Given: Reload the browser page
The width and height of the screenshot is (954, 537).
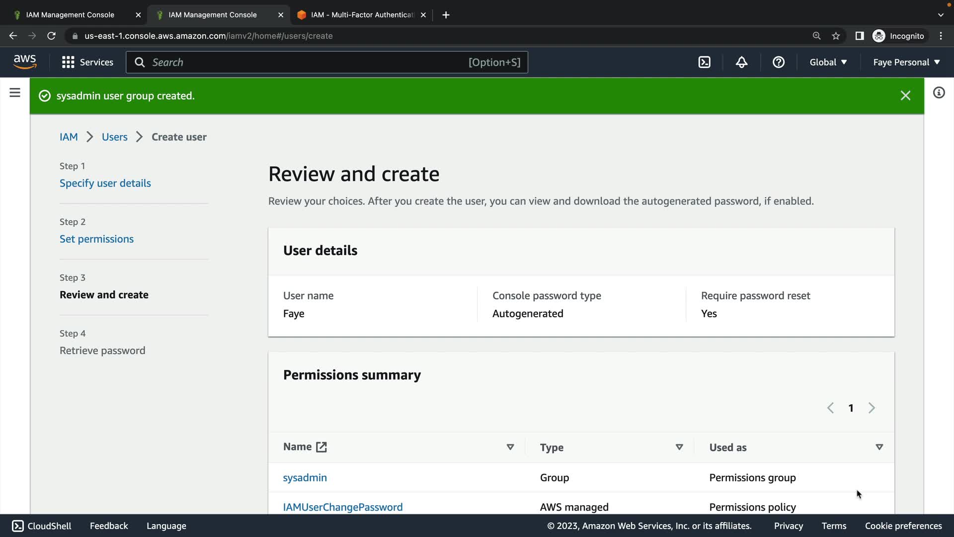Looking at the screenshot, I should 51,36.
